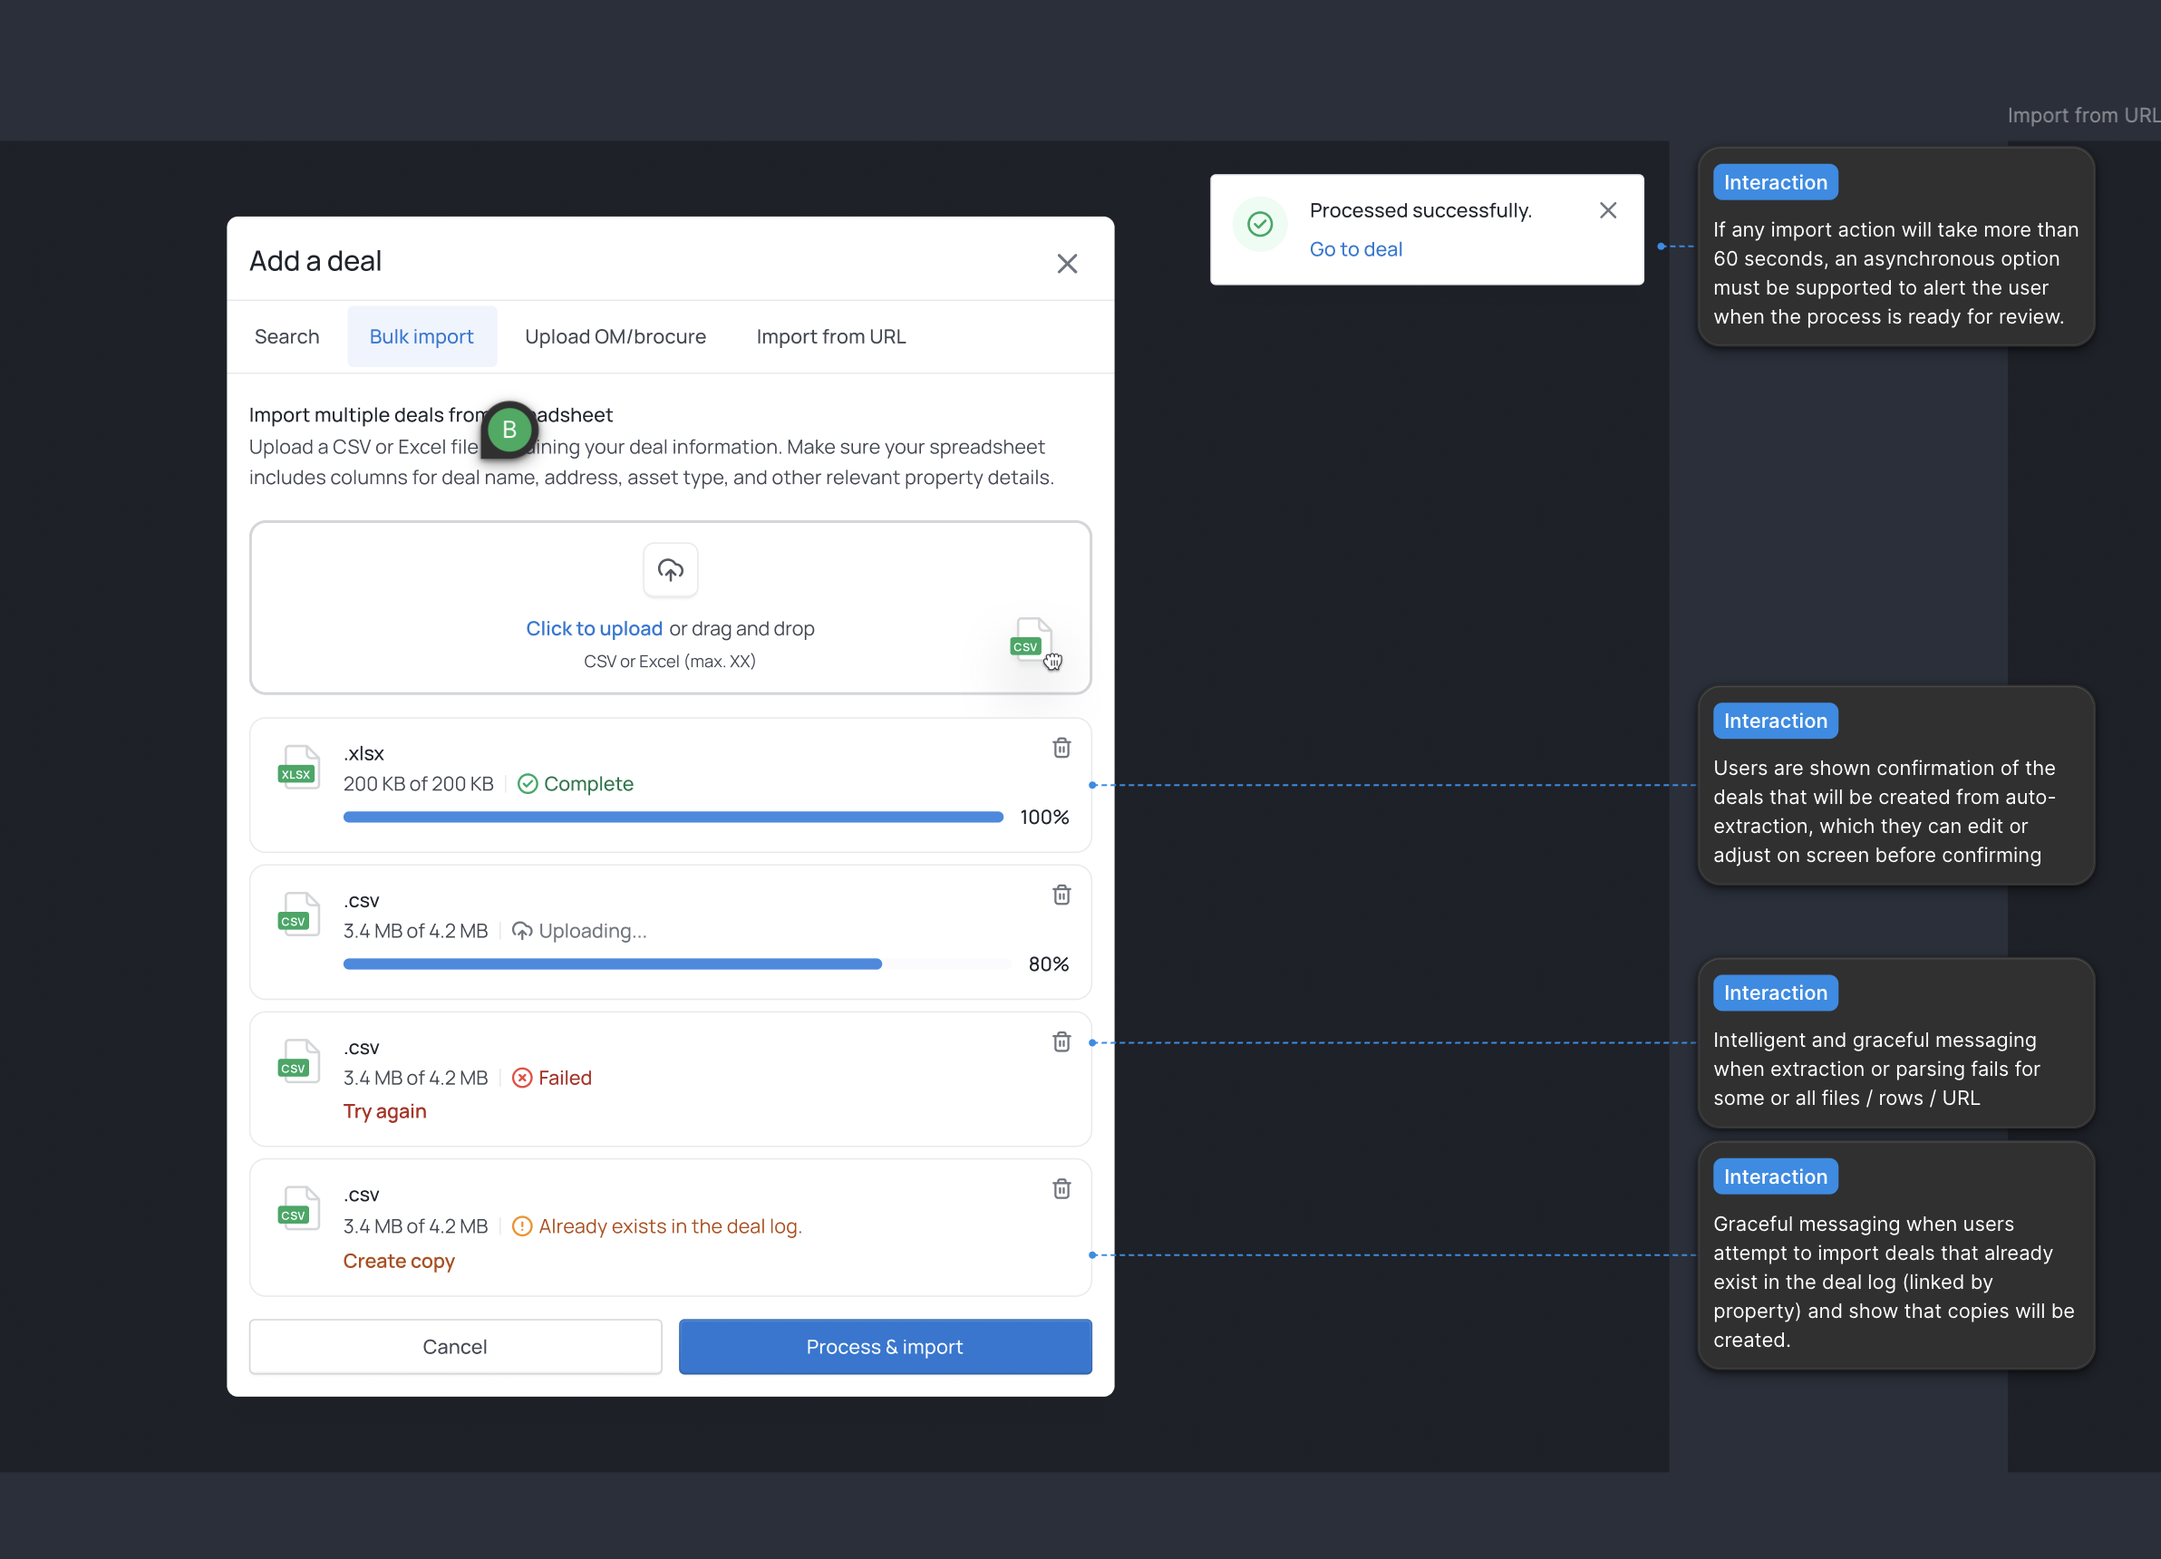2161x1559 pixels.
Task: Click the XLSX file type icon
Action: [x=297, y=767]
